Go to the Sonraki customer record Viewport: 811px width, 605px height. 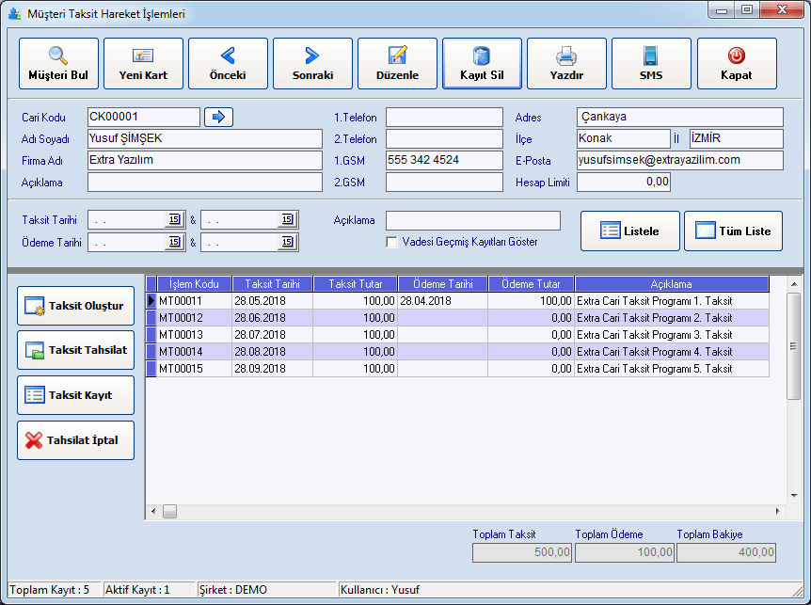(x=313, y=64)
